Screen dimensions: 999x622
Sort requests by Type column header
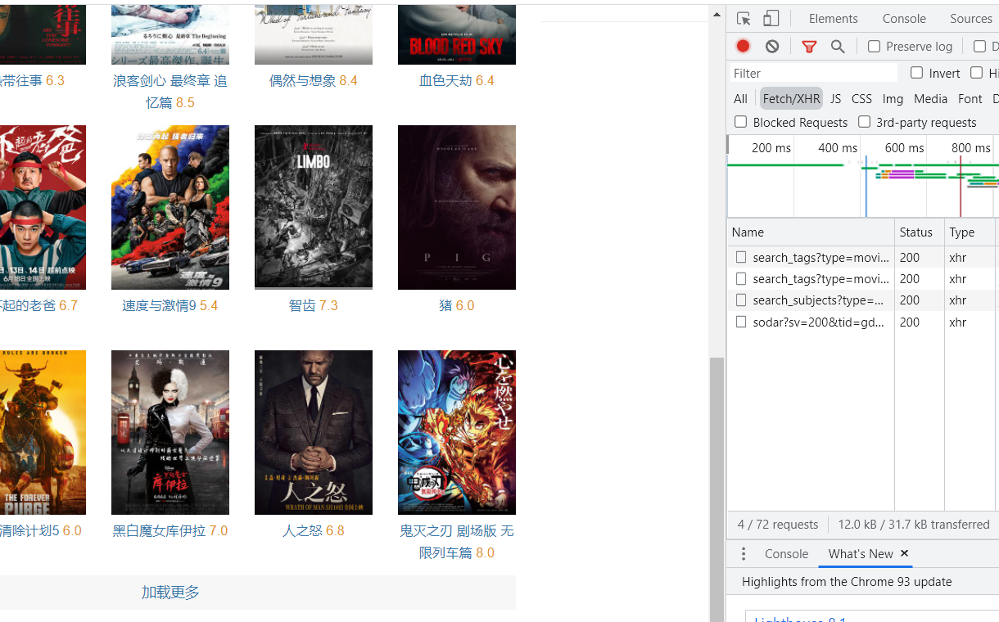[x=970, y=232]
